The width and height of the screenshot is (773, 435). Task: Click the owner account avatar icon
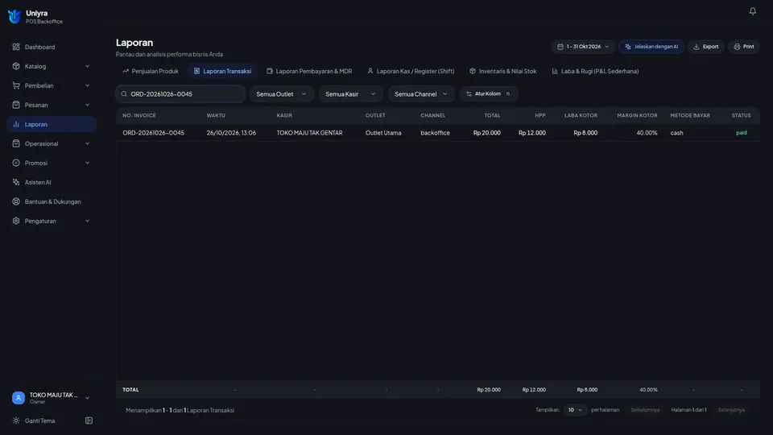(x=19, y=397)
